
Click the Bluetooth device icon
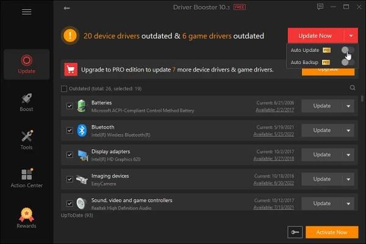[x=82, y=130]
